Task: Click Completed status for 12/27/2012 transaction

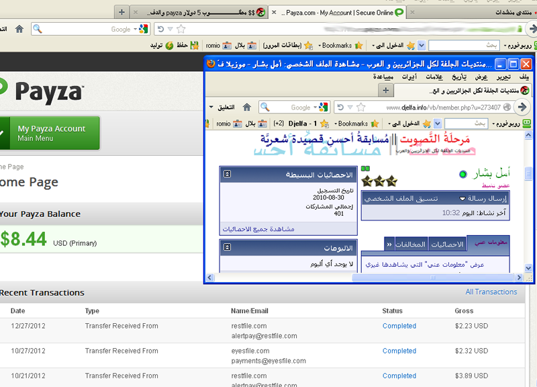Action: click(x=399, y=326)
